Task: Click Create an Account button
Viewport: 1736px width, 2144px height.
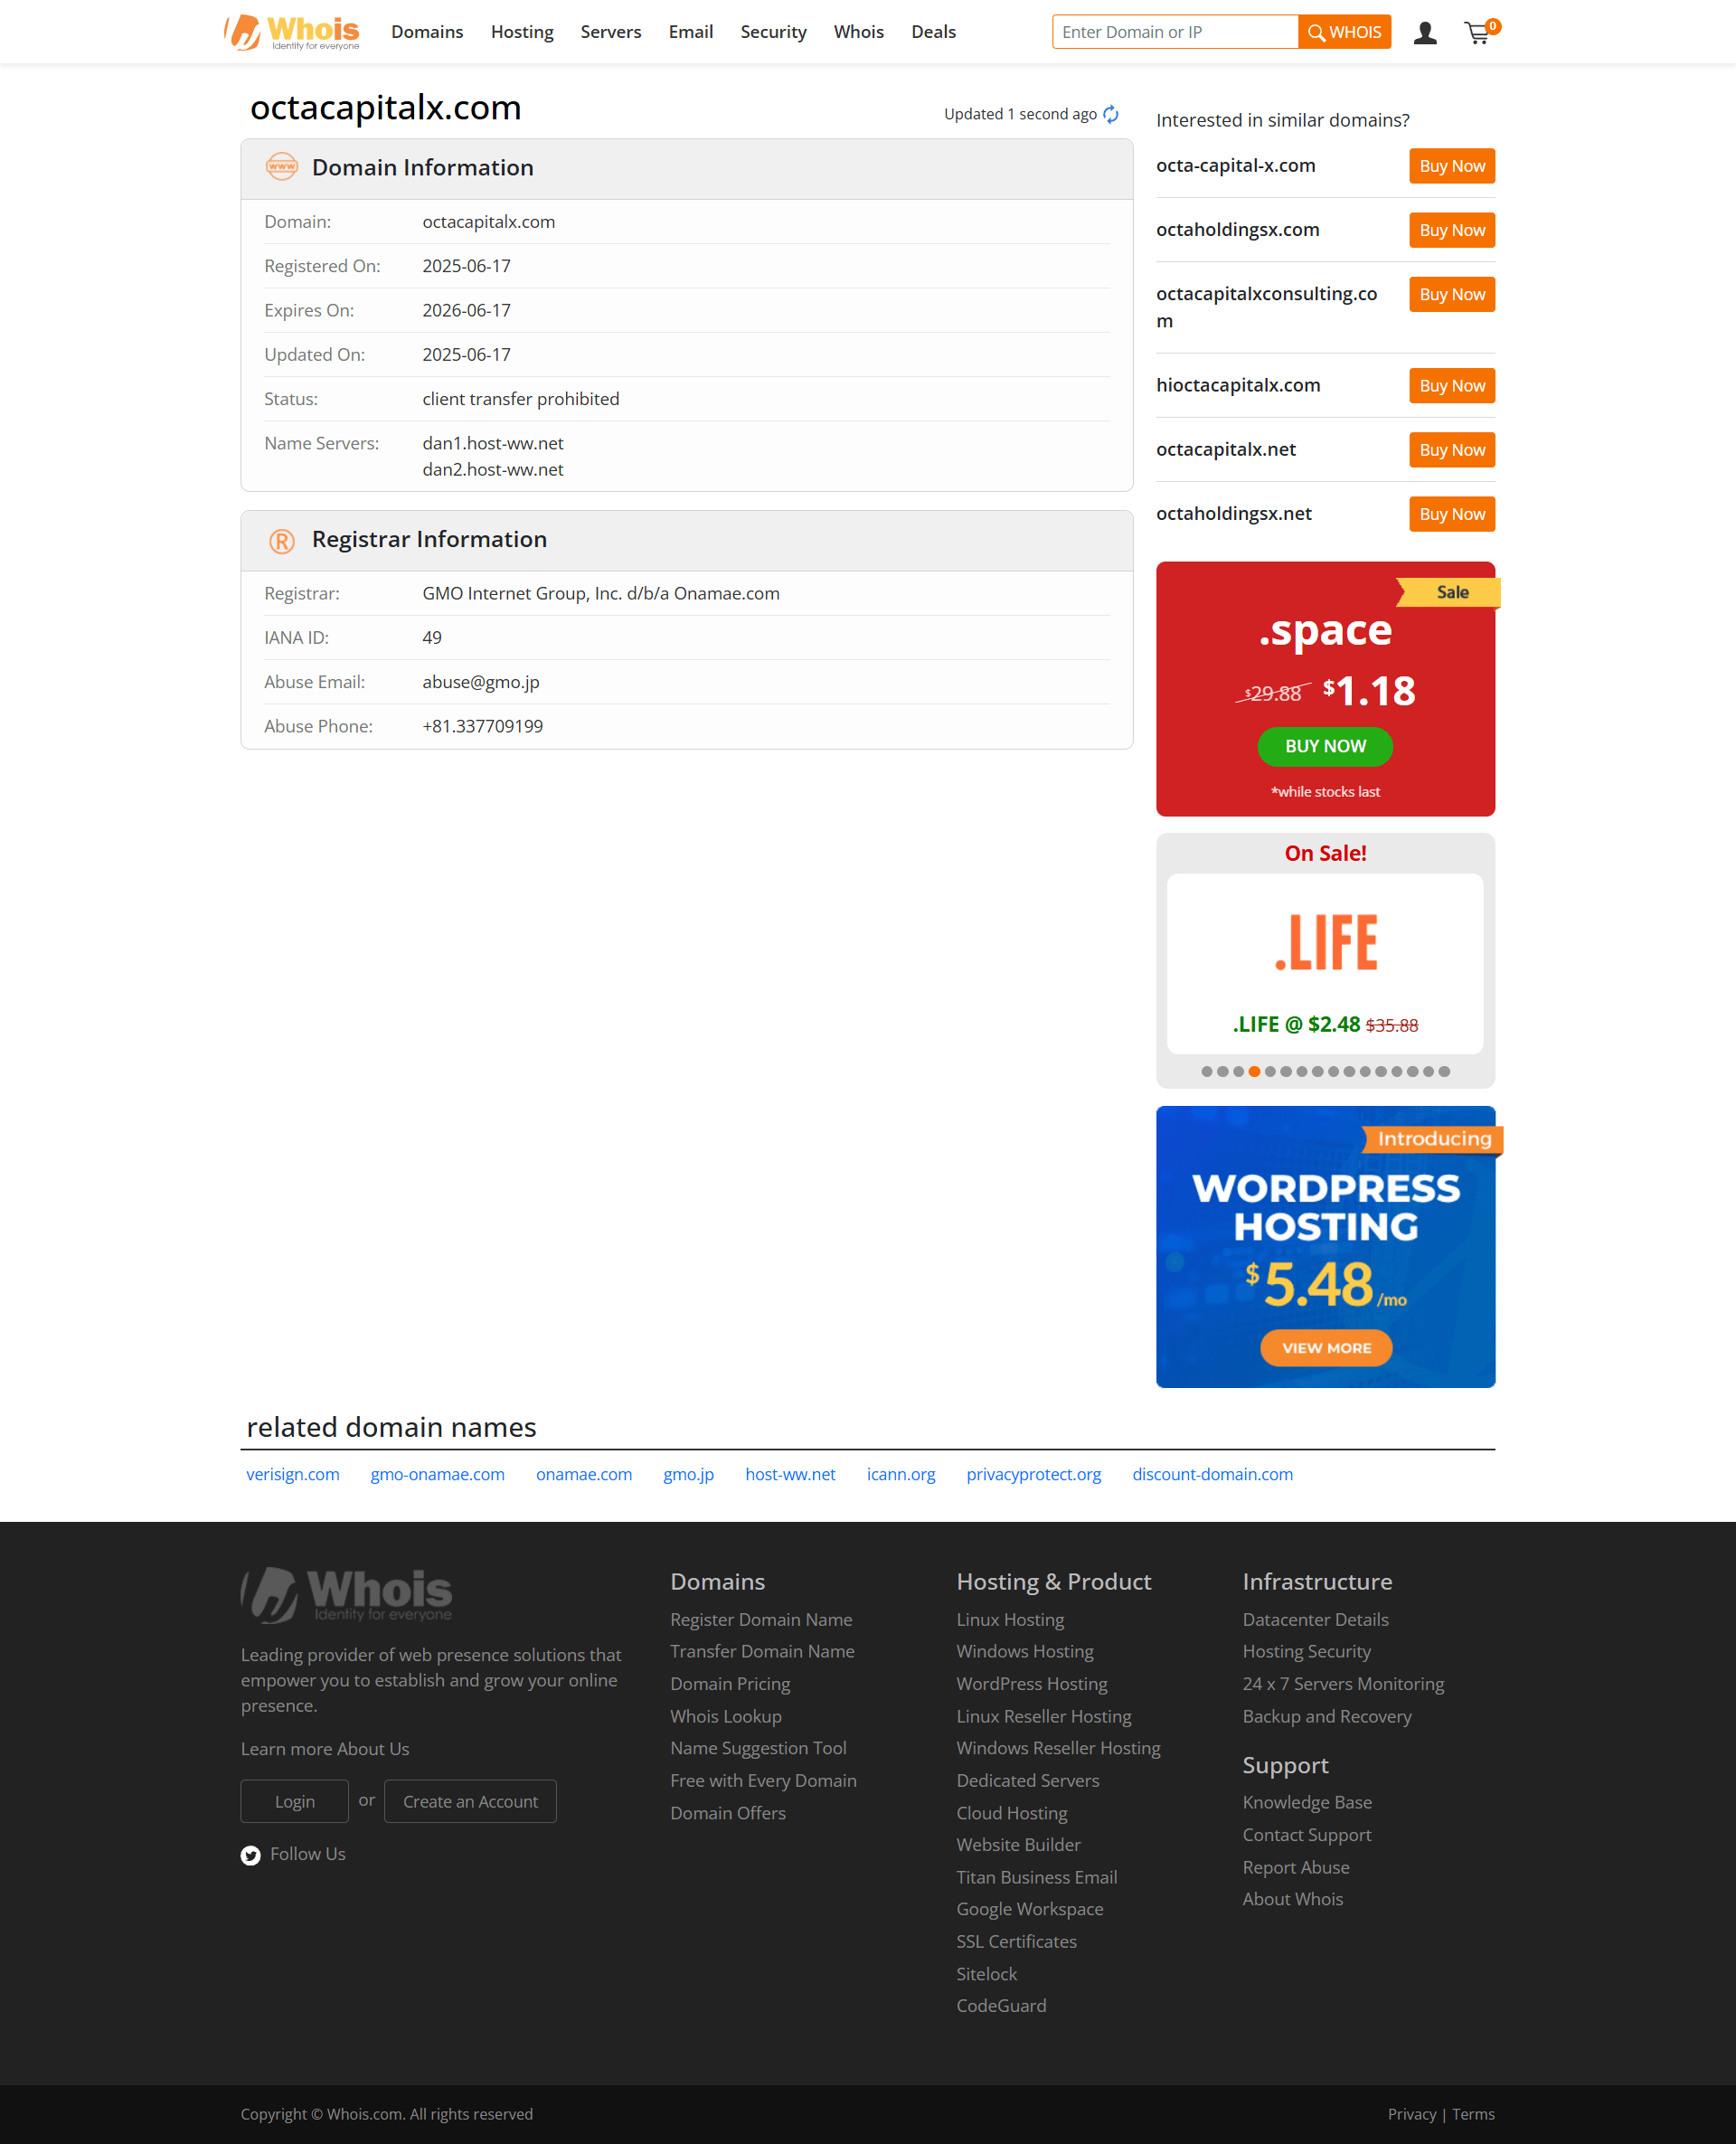Action: pos(470,1801)
